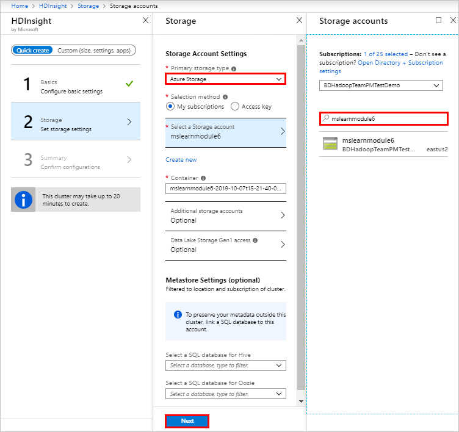Open the SQL database for Hive dropdown
The height and width of the screenshot is (432, 459).
coord(225,365)
